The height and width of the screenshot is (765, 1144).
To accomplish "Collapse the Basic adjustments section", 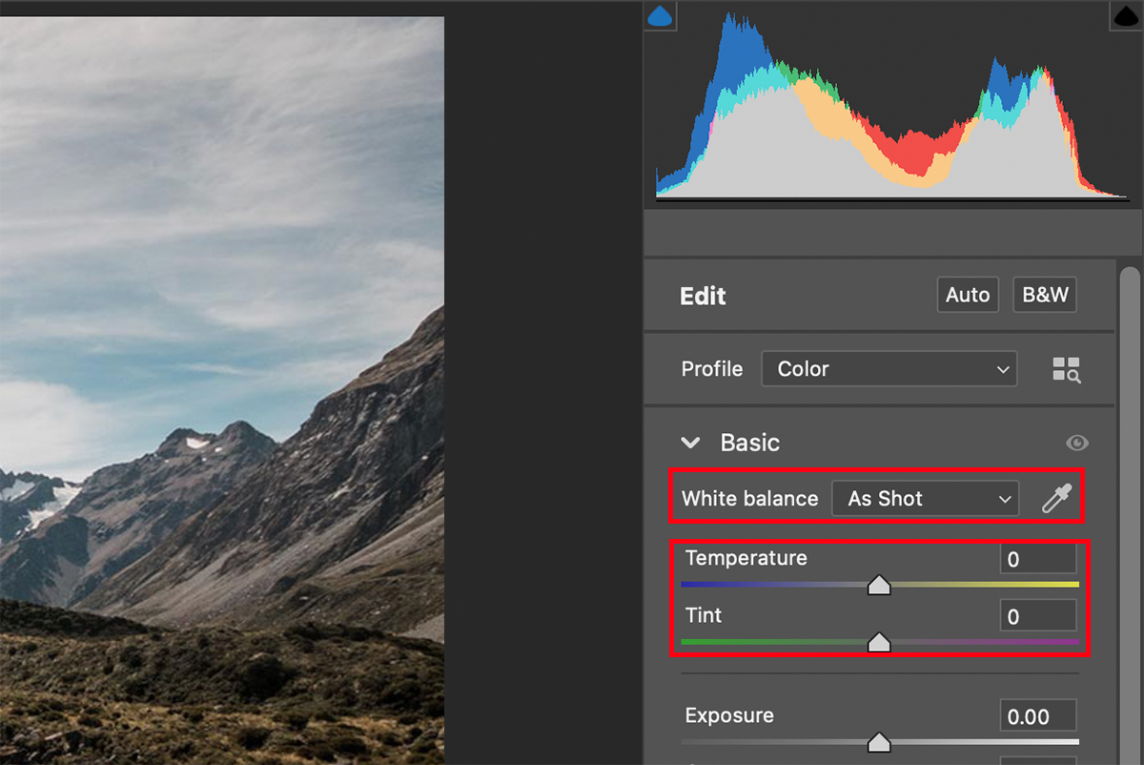I will (x=690, y=442).
